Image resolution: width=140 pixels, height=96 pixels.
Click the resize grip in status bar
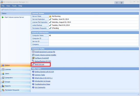(138, 94)
